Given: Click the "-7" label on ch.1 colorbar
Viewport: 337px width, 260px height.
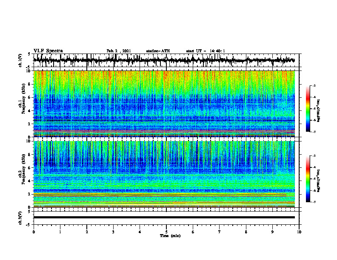Looking at the screenshot, I should pos(314,132).
